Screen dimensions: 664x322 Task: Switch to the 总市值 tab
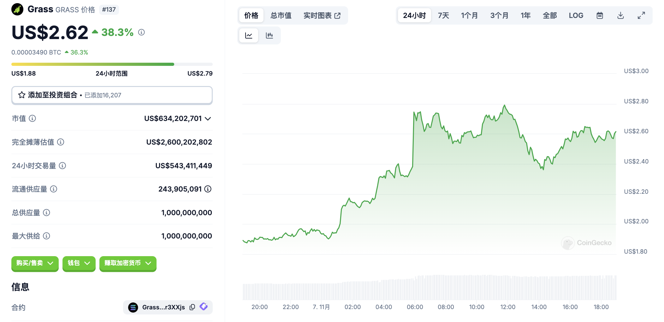point(281,15)
